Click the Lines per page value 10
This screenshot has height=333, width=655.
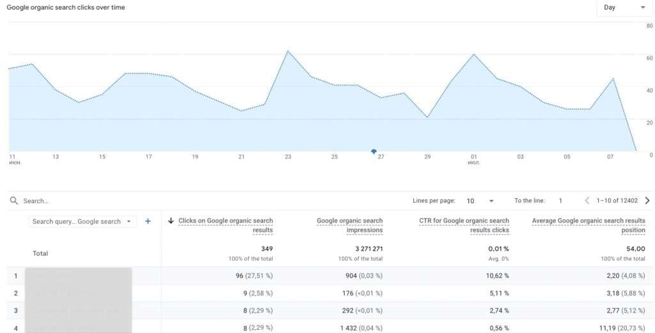click(x=470, y=201)
